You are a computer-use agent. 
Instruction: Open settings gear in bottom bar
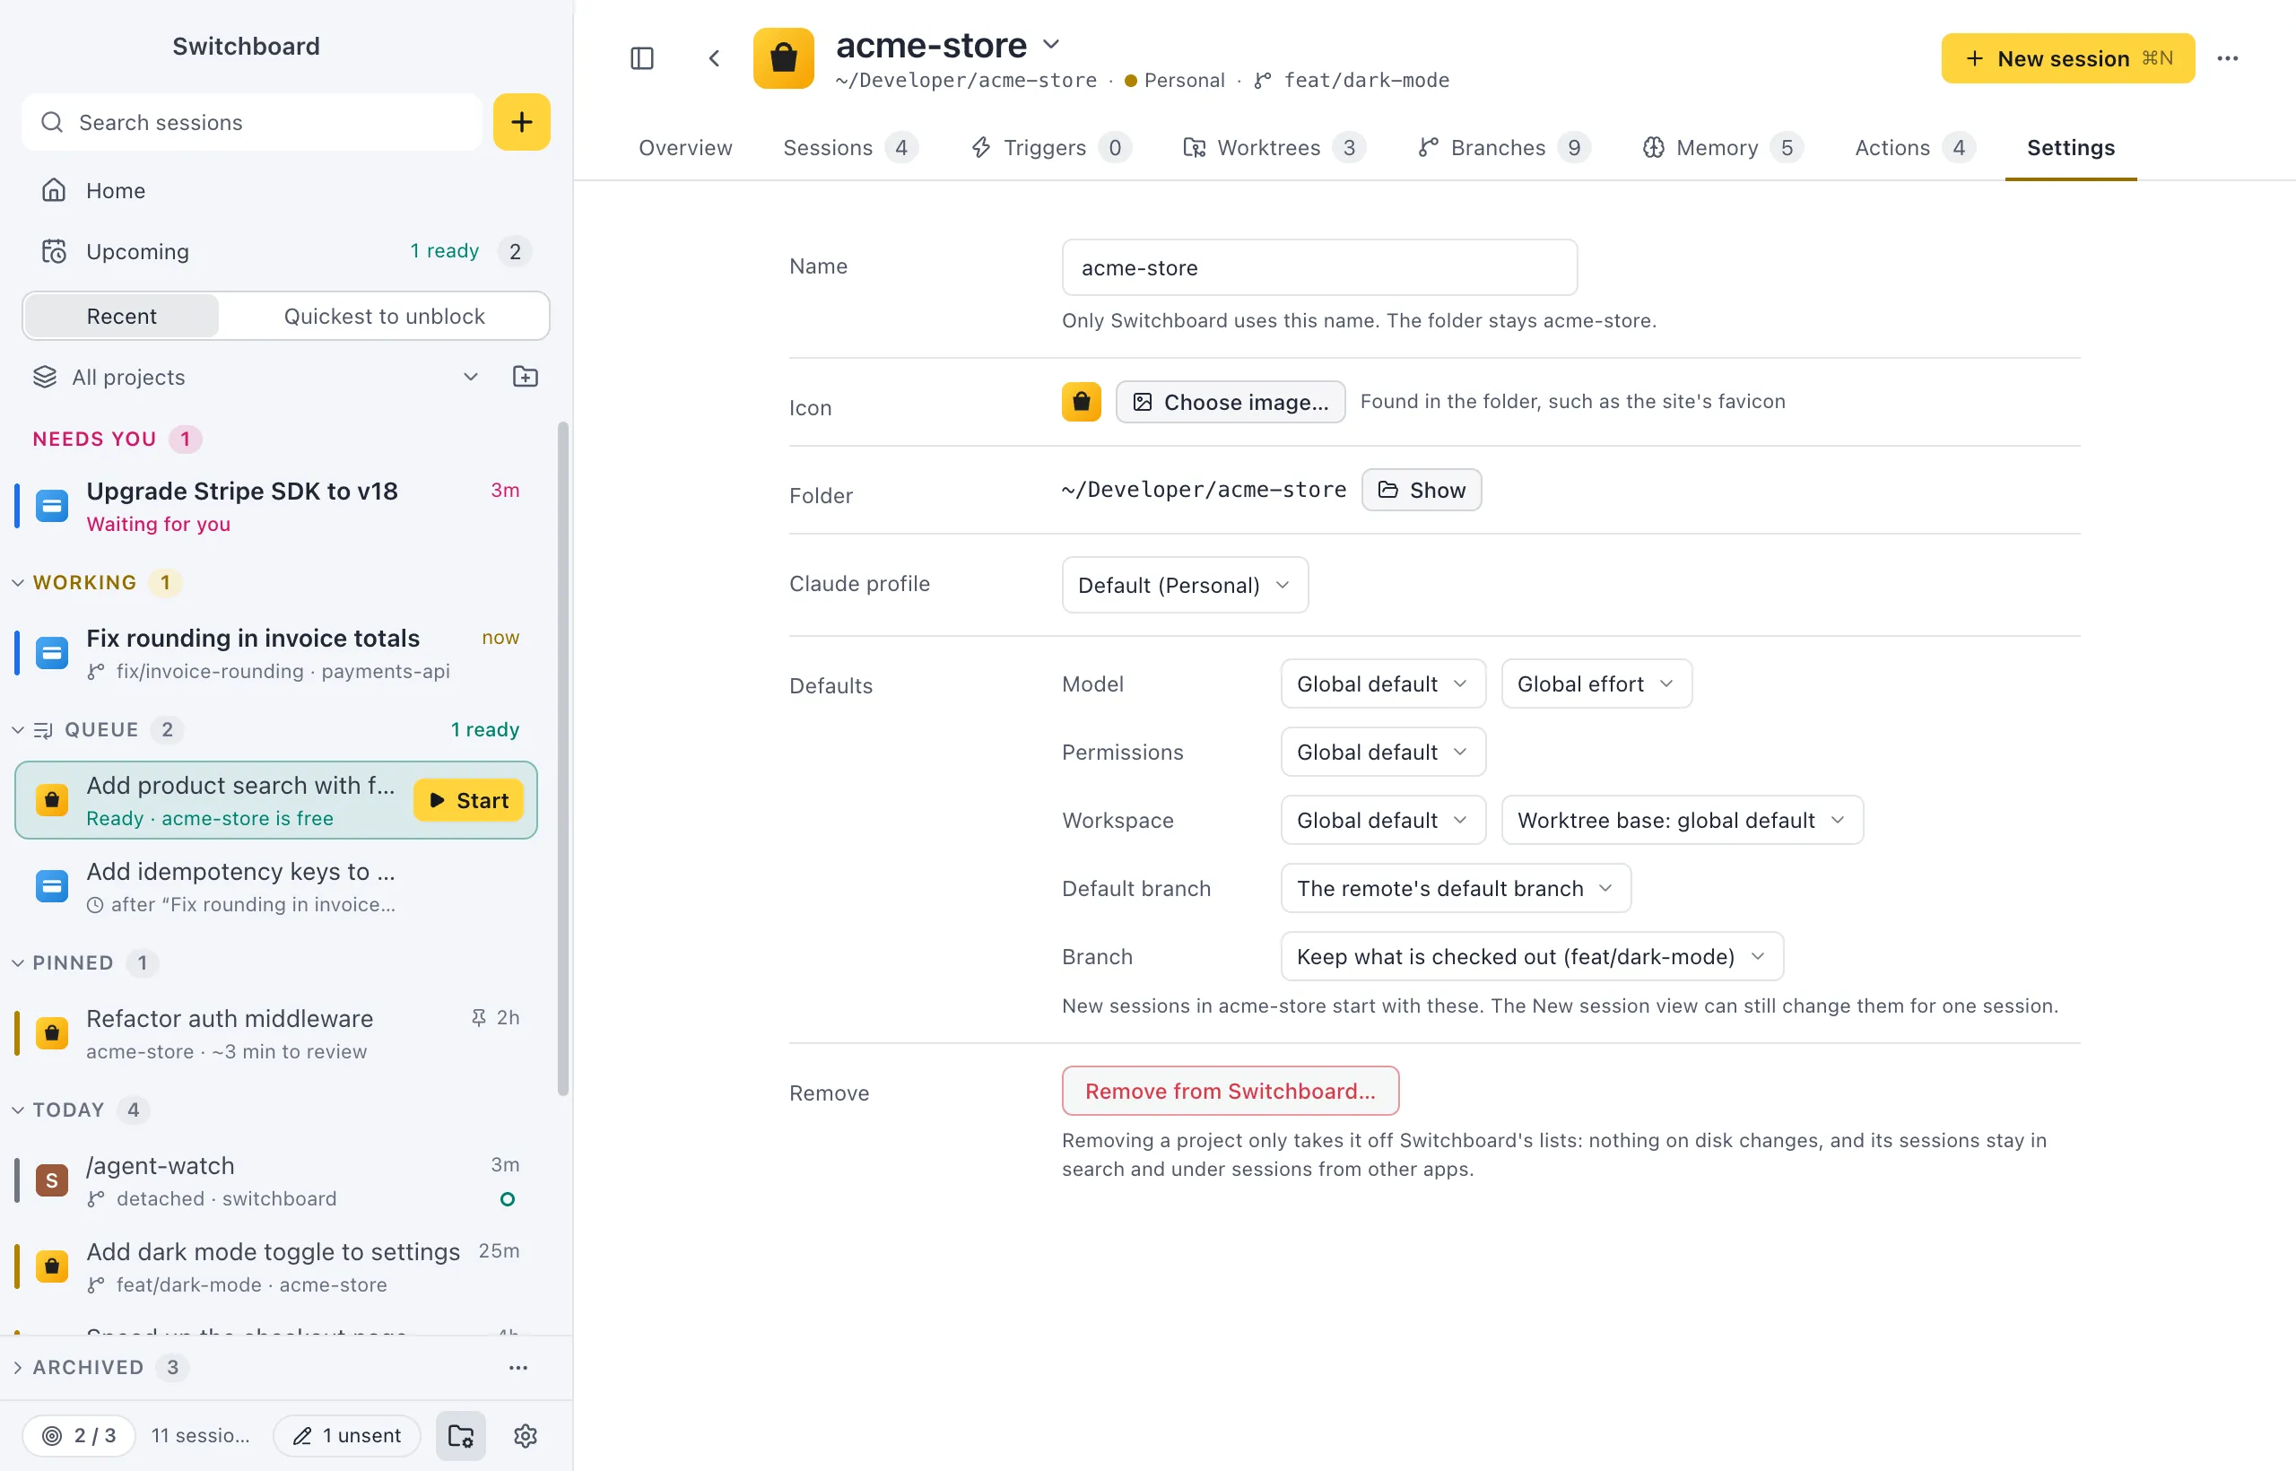526,1435
